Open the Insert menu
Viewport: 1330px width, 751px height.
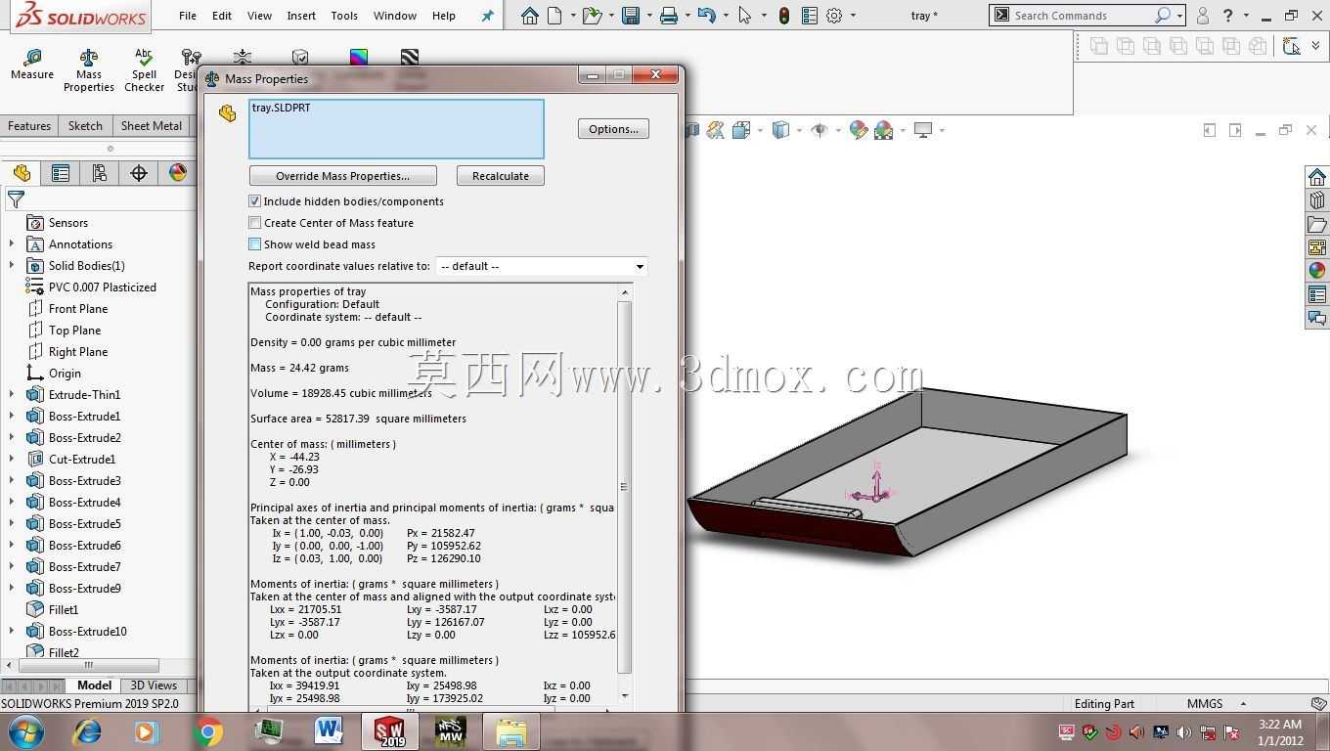[x=301, y=16]
